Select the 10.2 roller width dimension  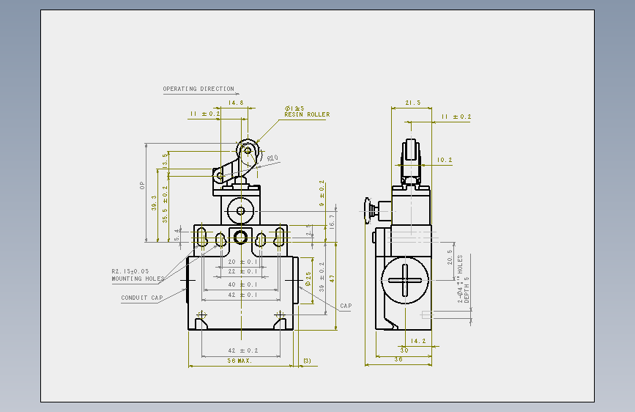(445, 160)
